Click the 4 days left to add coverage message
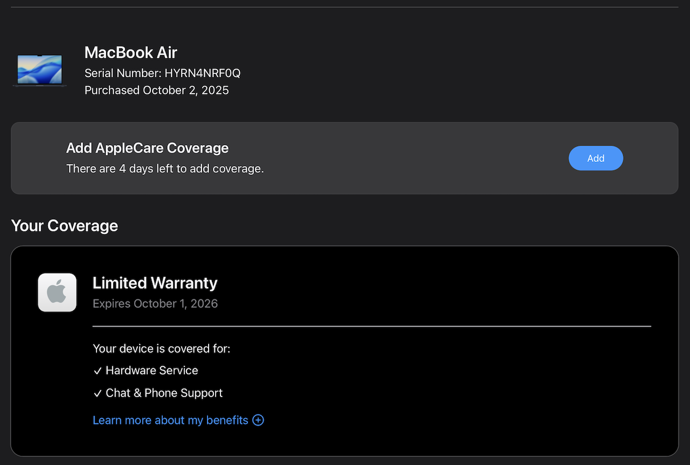 (x=165, y=169)
